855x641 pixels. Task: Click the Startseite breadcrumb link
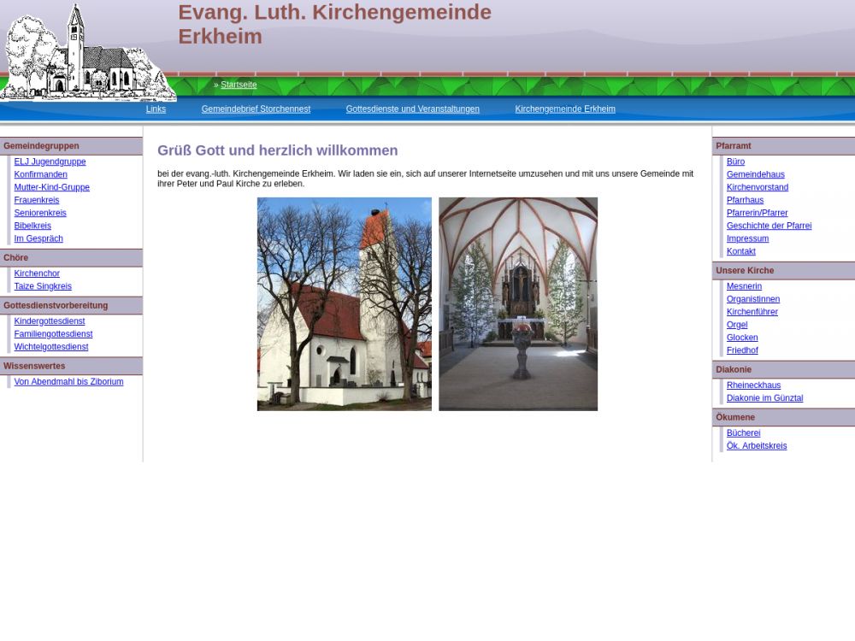click(239, 85)
